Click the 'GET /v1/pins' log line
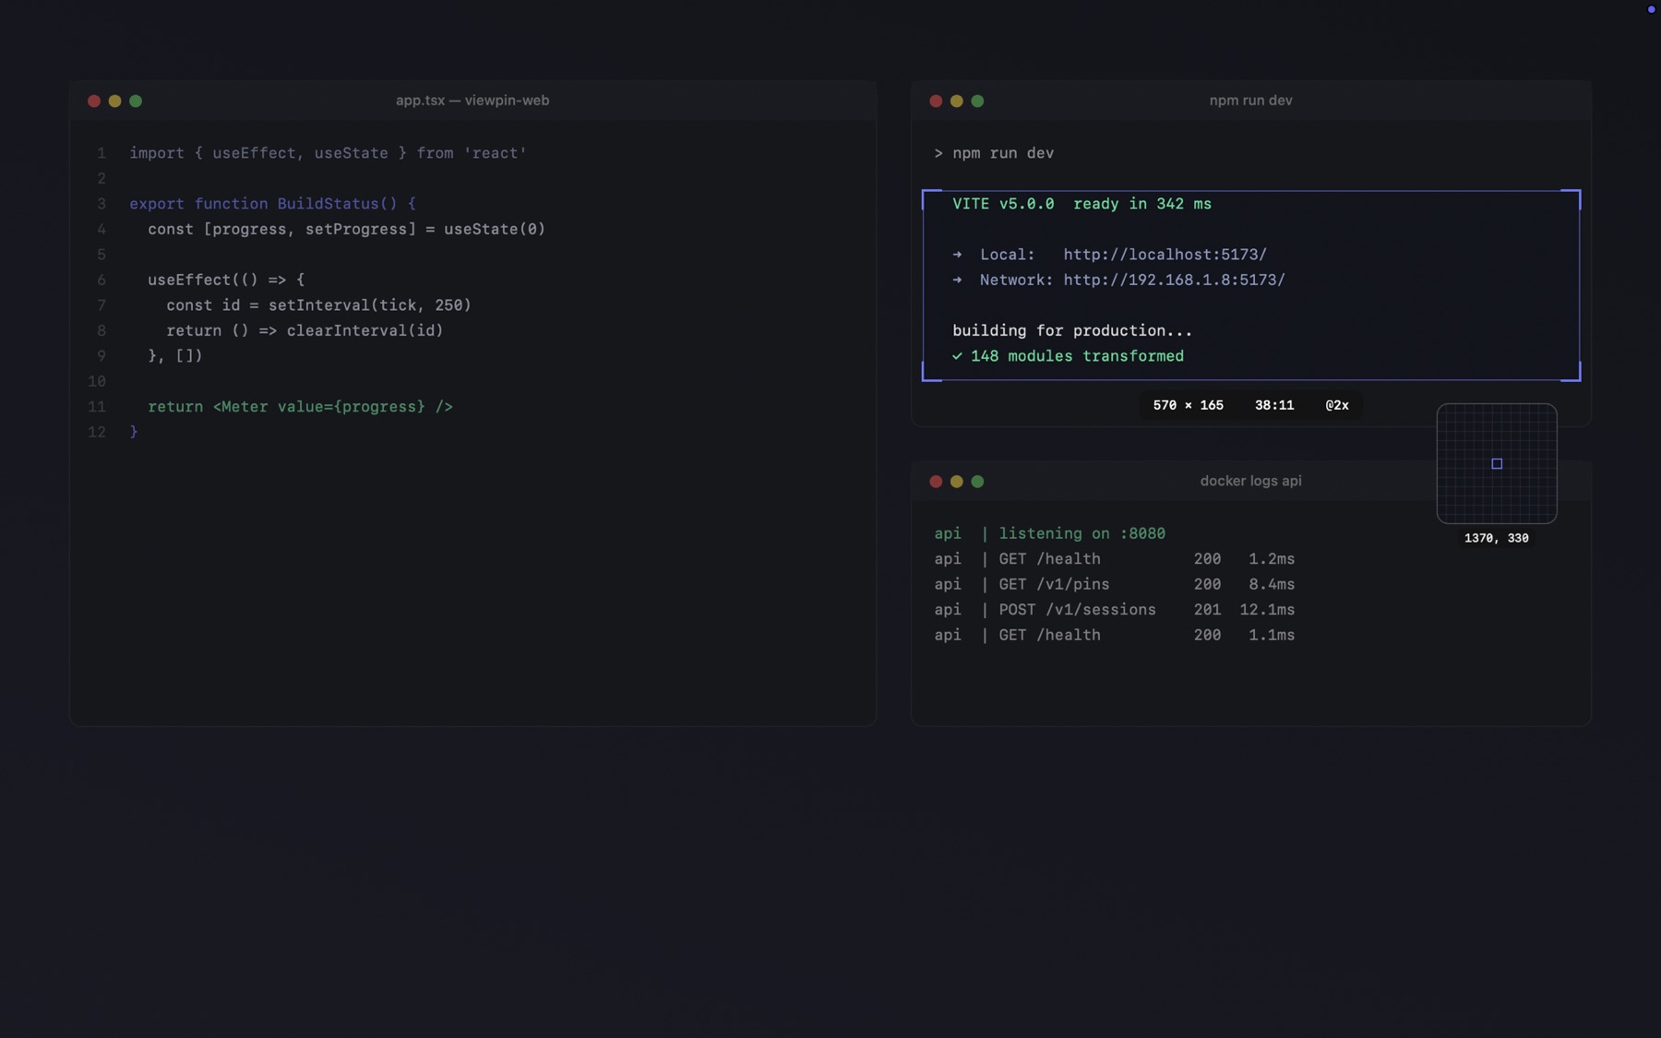The image size is (1661, 1038). [x=1115, y=584]
